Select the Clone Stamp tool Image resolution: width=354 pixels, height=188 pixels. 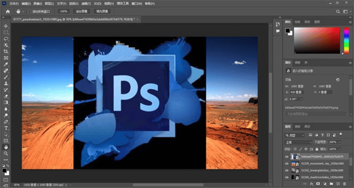click(6, 83)
